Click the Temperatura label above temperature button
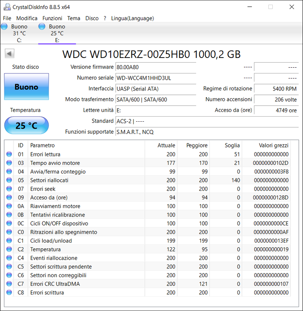Viewport: 303px width, 311px height. coord(25,110)
